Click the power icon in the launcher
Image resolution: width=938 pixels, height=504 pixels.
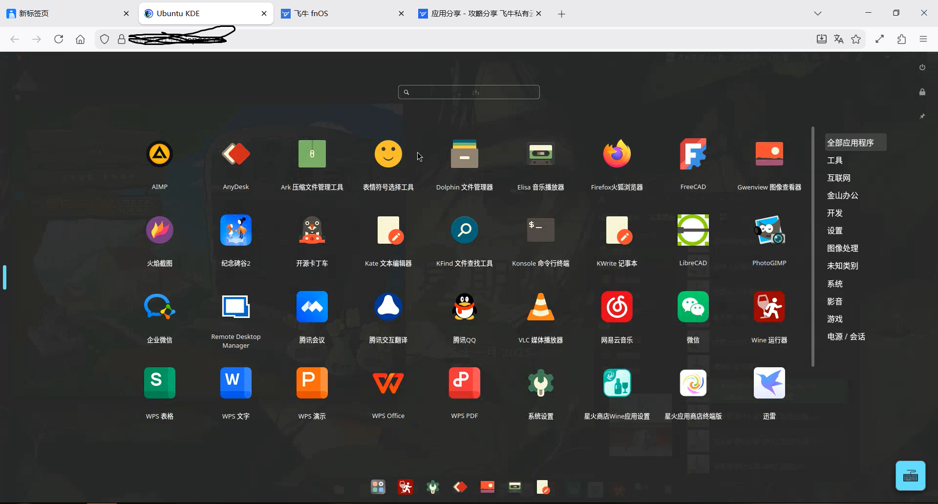922,67
